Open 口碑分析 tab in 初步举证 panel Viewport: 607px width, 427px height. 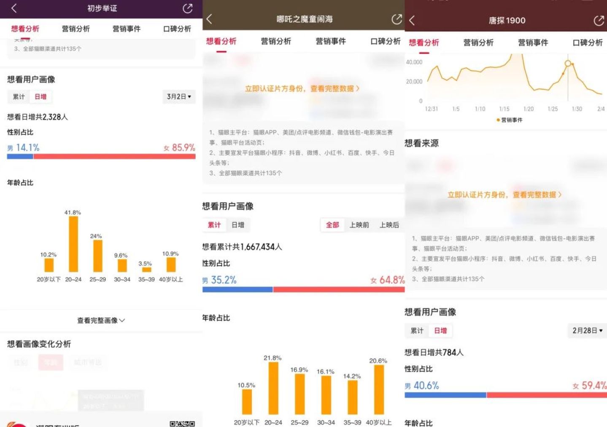tap(177, 29)
